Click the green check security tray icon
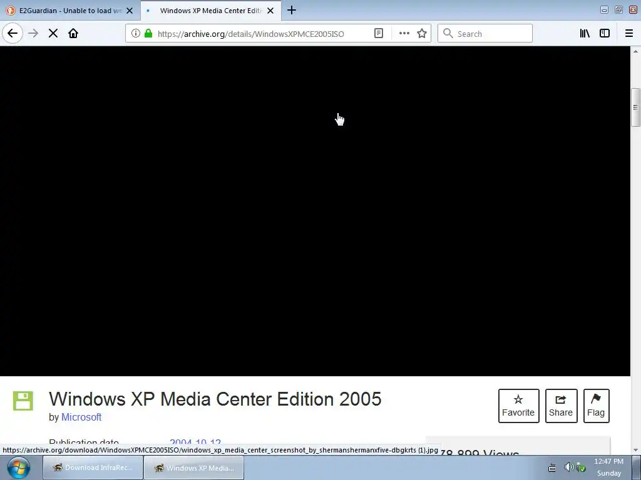 pyautogui.click(x=581, y=467)
